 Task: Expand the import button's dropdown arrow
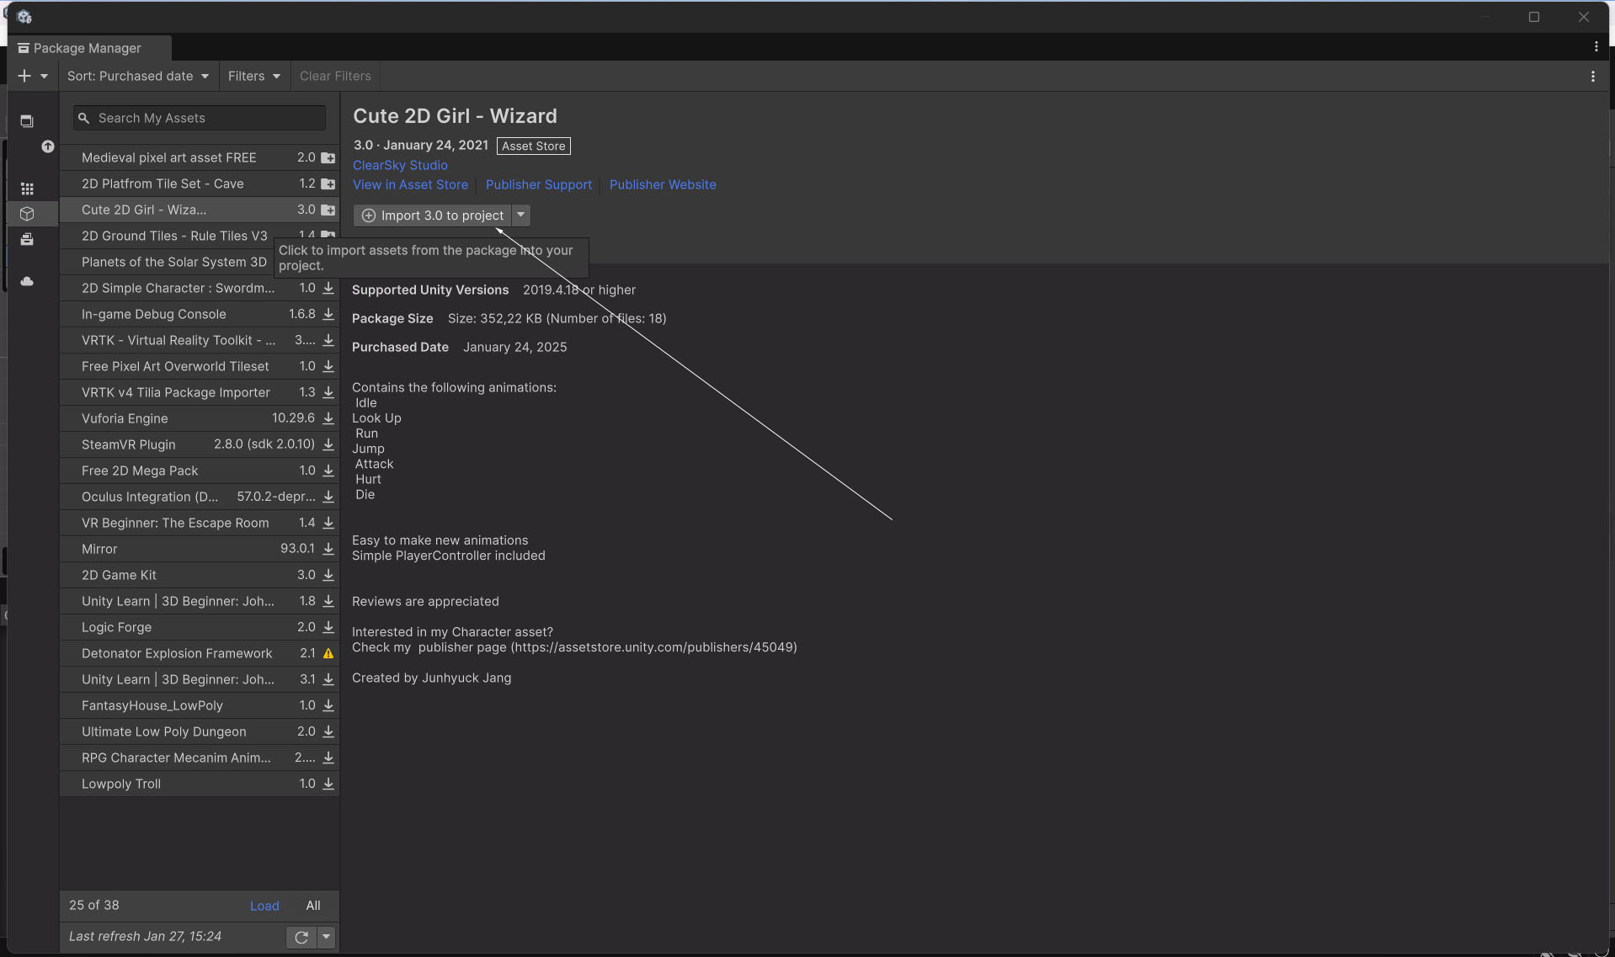[521, 215]
